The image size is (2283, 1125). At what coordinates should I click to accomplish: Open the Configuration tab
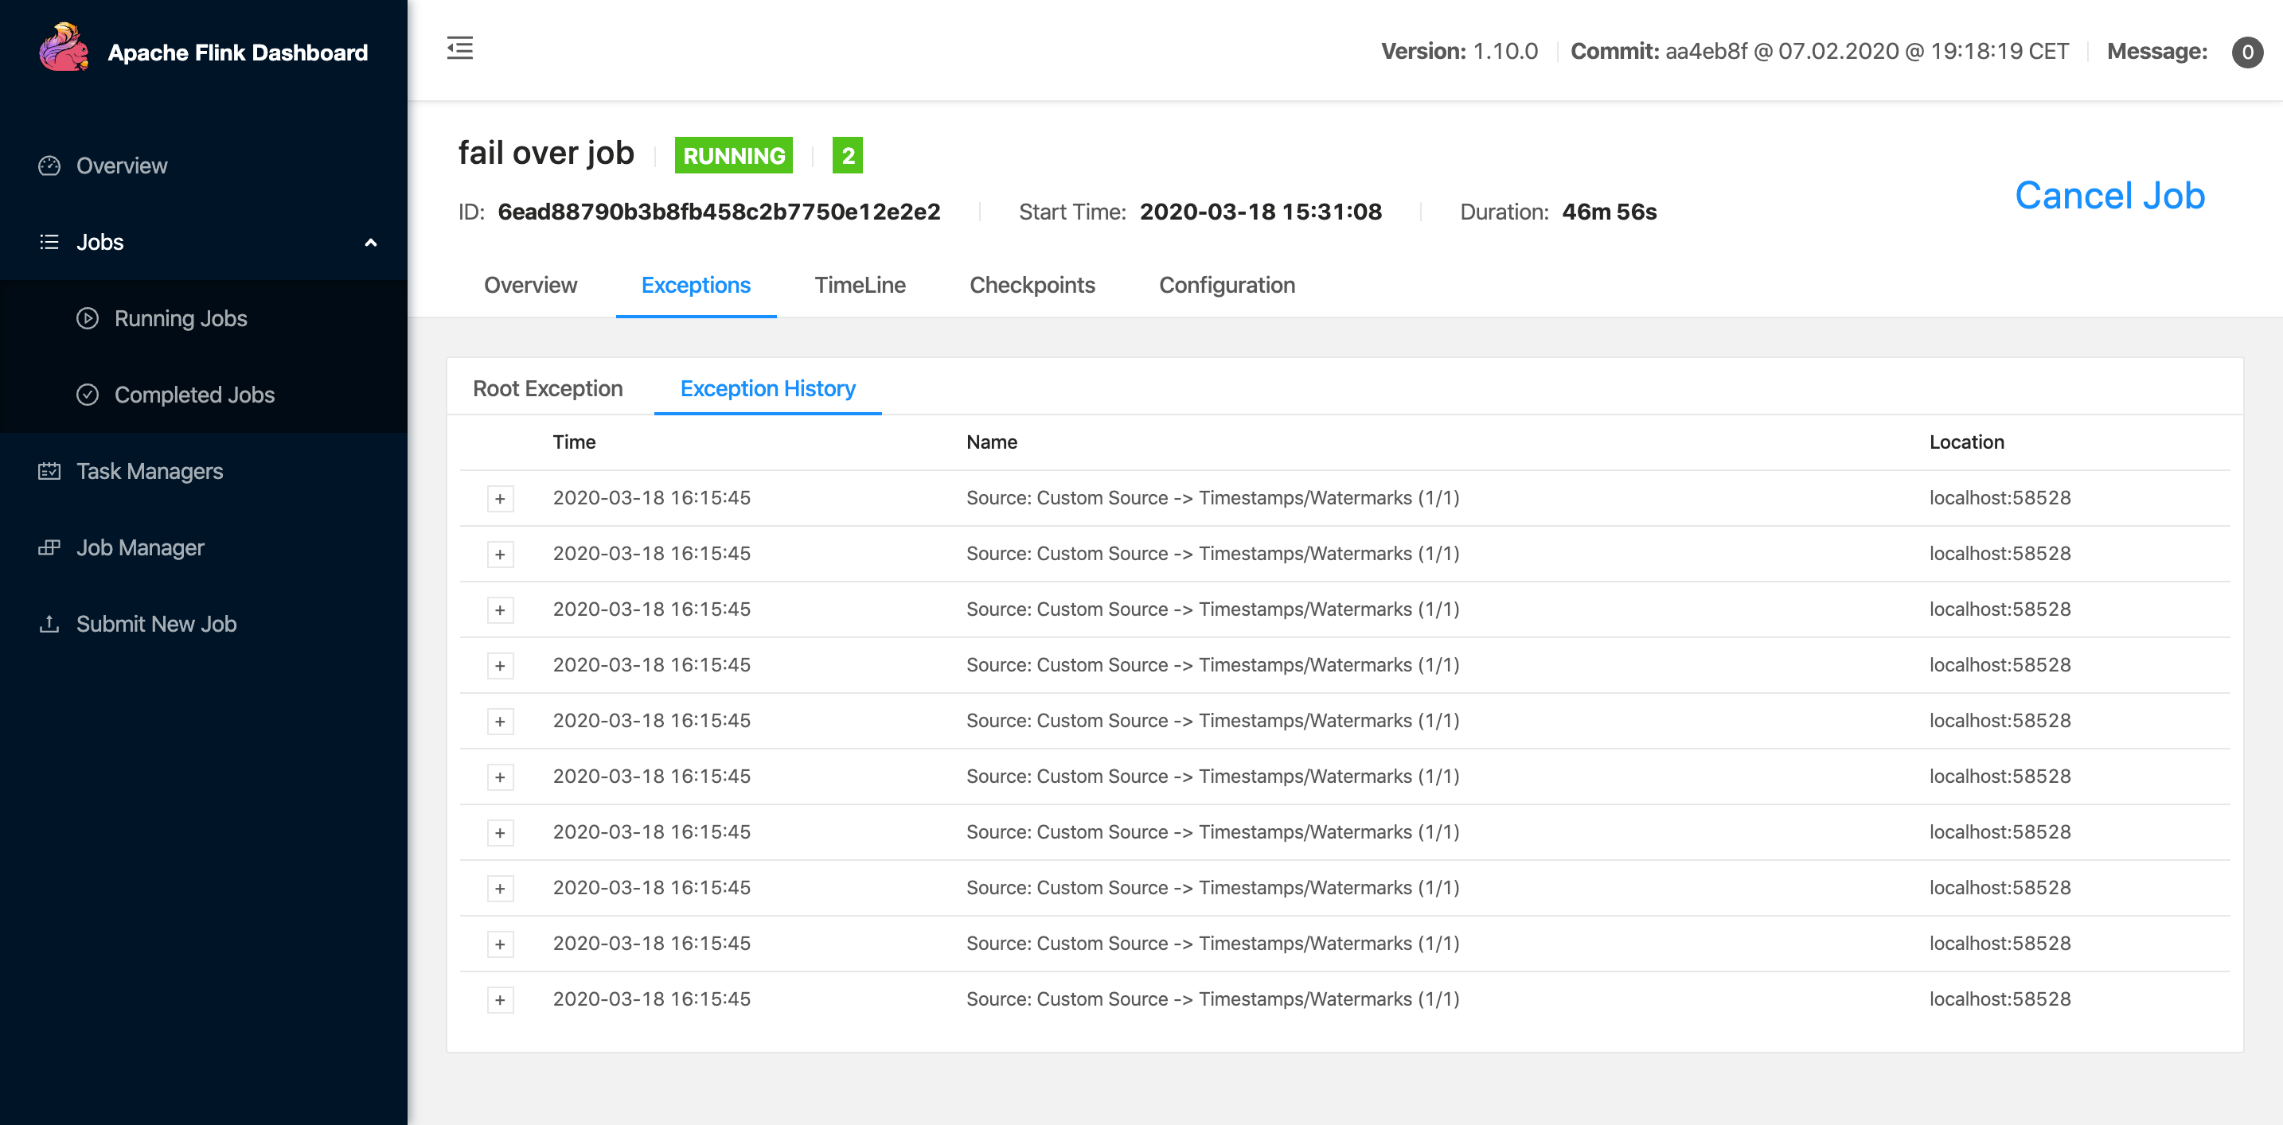(1227, 286)
